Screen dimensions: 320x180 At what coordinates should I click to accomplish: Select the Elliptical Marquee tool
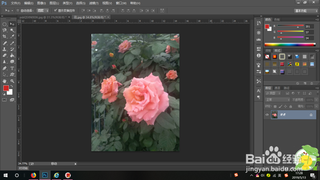click(4, 24)
